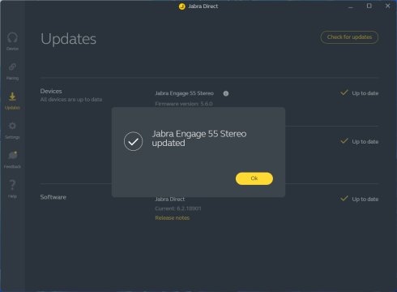Screen dimensions: 397x292
Task: Open the Pairing link icon
Action: click(x=12, y=67)
